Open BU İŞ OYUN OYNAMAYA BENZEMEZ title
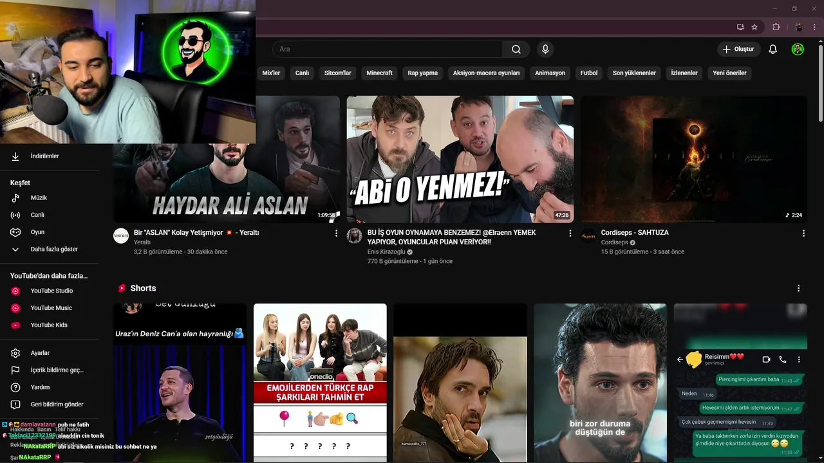This screenshot has width=824, height=463. click(x=452, y=237)
